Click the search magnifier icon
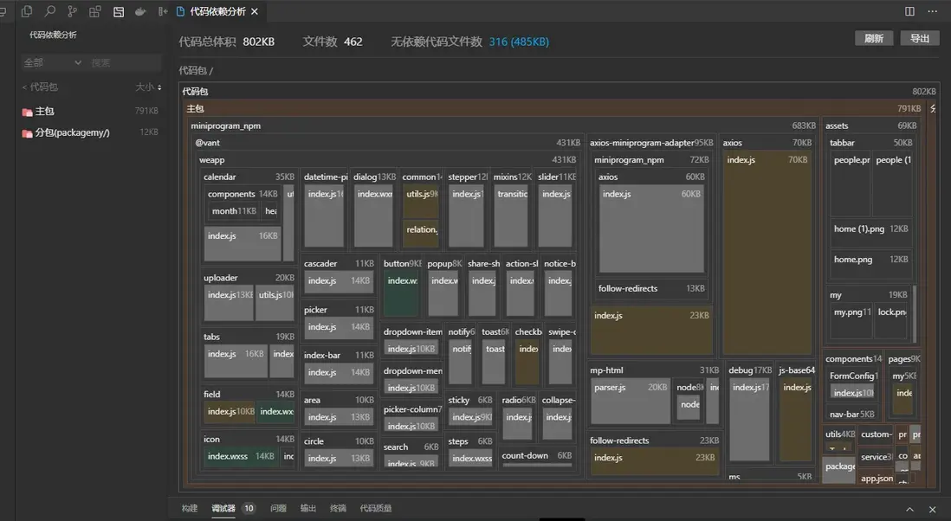 pyautogui.click(x=49, y=11)
